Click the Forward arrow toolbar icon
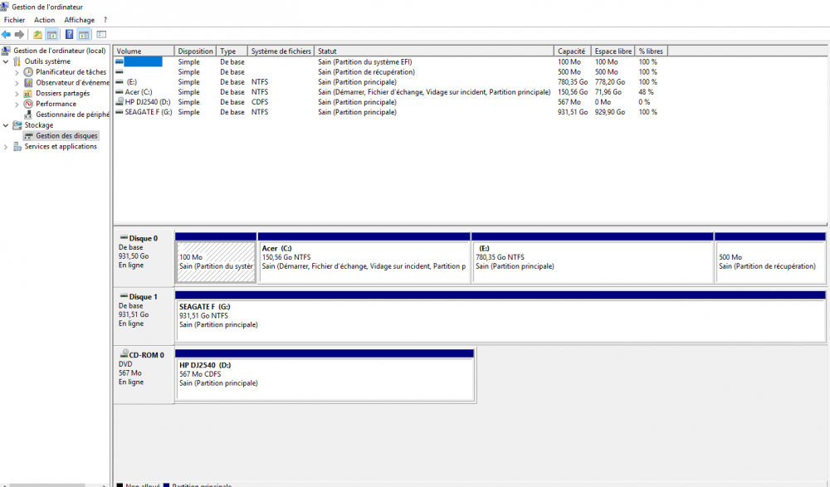The width and height of the screenshot is (830, 487). [20, 35]
